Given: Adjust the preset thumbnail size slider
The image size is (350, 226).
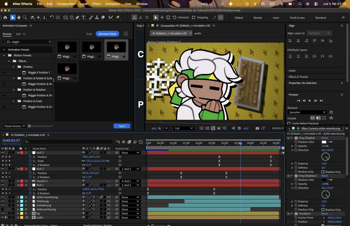Looking at the screenshot, I should point(41,126).
